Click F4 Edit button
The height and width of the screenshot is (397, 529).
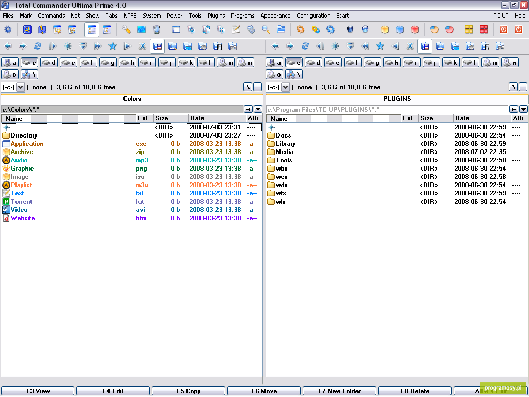coord(113,391)
